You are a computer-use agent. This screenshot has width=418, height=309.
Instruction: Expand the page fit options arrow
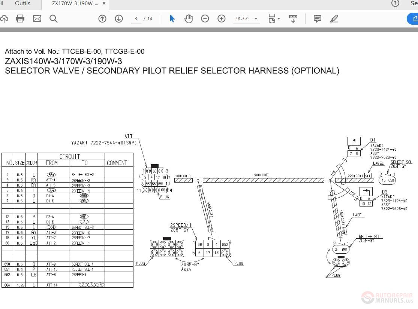pyautogui.click(x=279, y=19)
